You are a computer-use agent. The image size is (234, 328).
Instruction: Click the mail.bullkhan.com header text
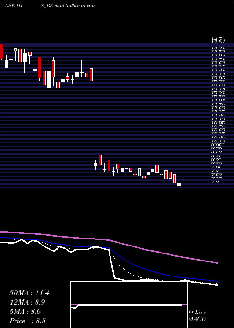[x=75, y=6]
